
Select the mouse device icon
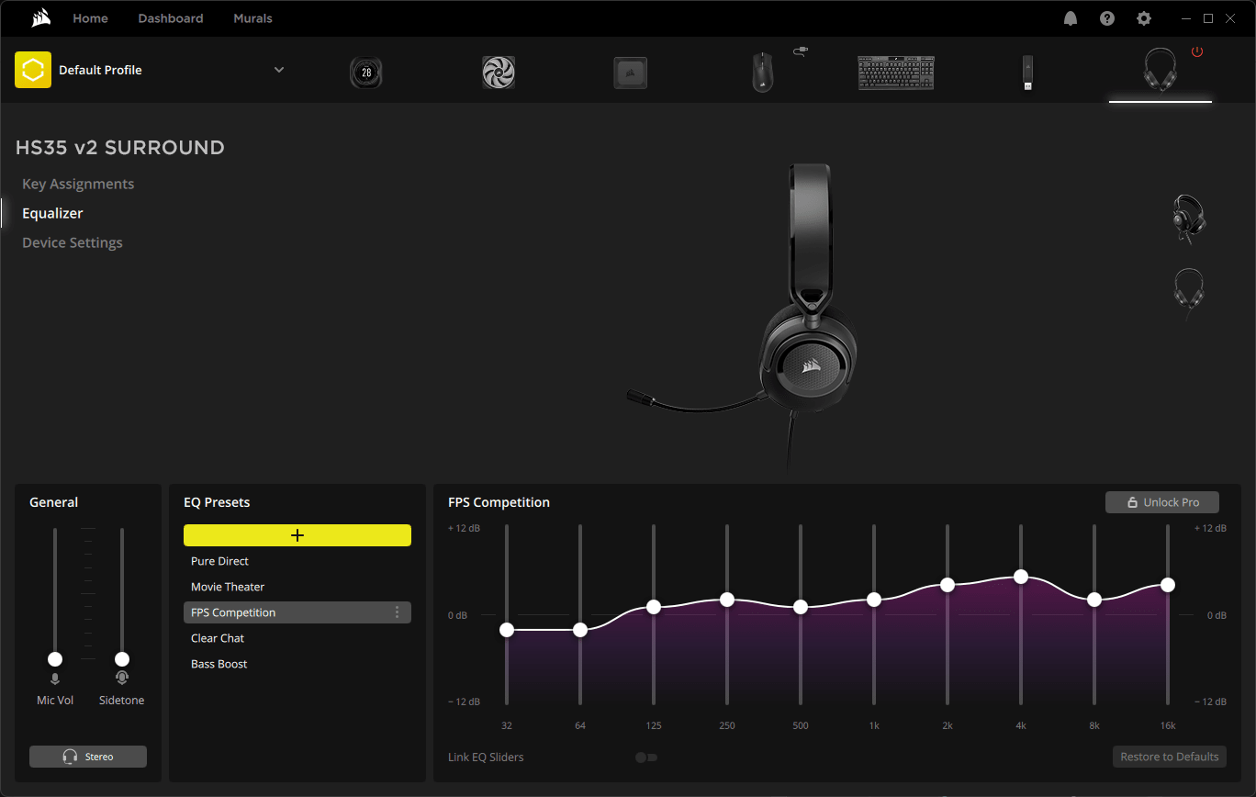763,73
